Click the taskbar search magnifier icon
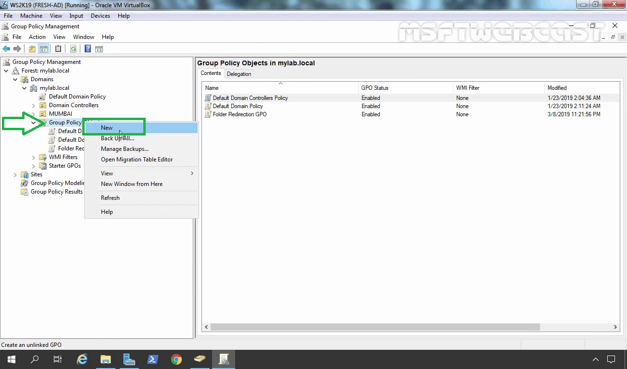Screen dimensions: 627x369 click(35, 359)
